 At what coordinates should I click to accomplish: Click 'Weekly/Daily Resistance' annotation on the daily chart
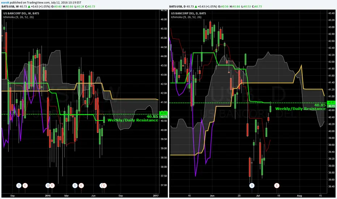point(300,109)
